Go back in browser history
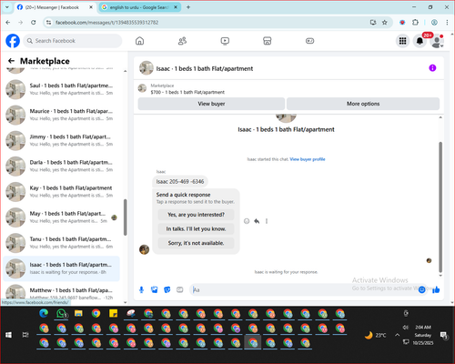 coord(8,23)
